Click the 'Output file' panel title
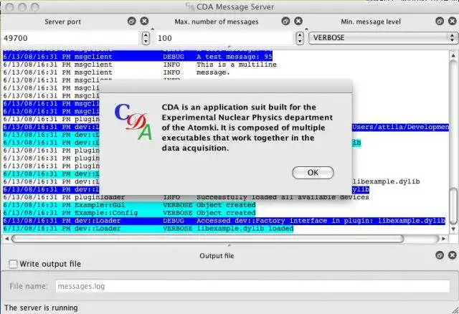This screenshot has width=459, height=314. click(x=217, y=256)
